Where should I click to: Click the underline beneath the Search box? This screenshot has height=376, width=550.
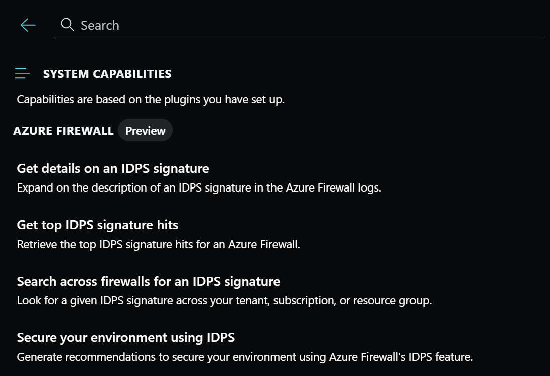(x=299, y=39)
